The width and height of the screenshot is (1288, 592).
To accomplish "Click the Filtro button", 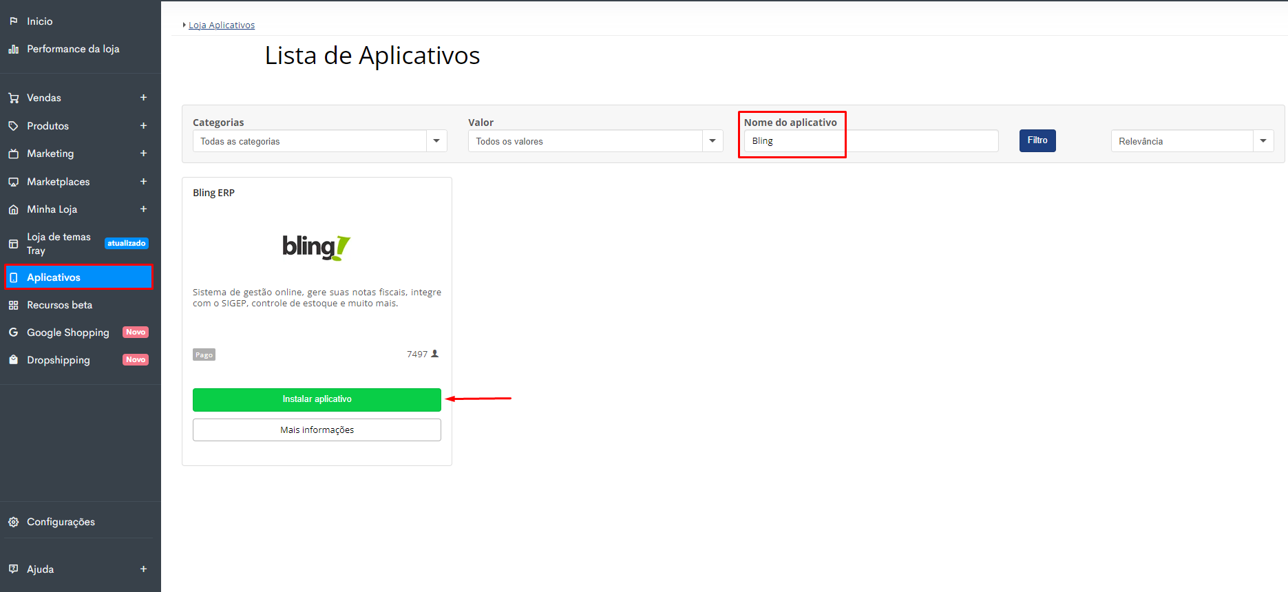I will coord(1037,140).
